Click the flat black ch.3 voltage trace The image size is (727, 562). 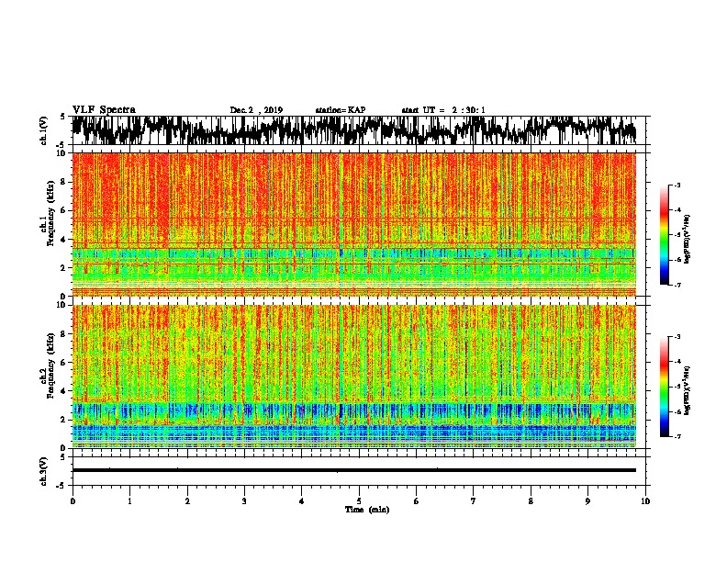pos(353,470)
